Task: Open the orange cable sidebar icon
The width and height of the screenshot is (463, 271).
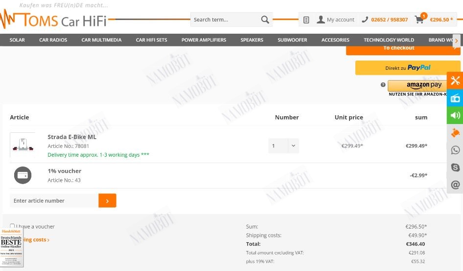Action: tap(455, 132)
